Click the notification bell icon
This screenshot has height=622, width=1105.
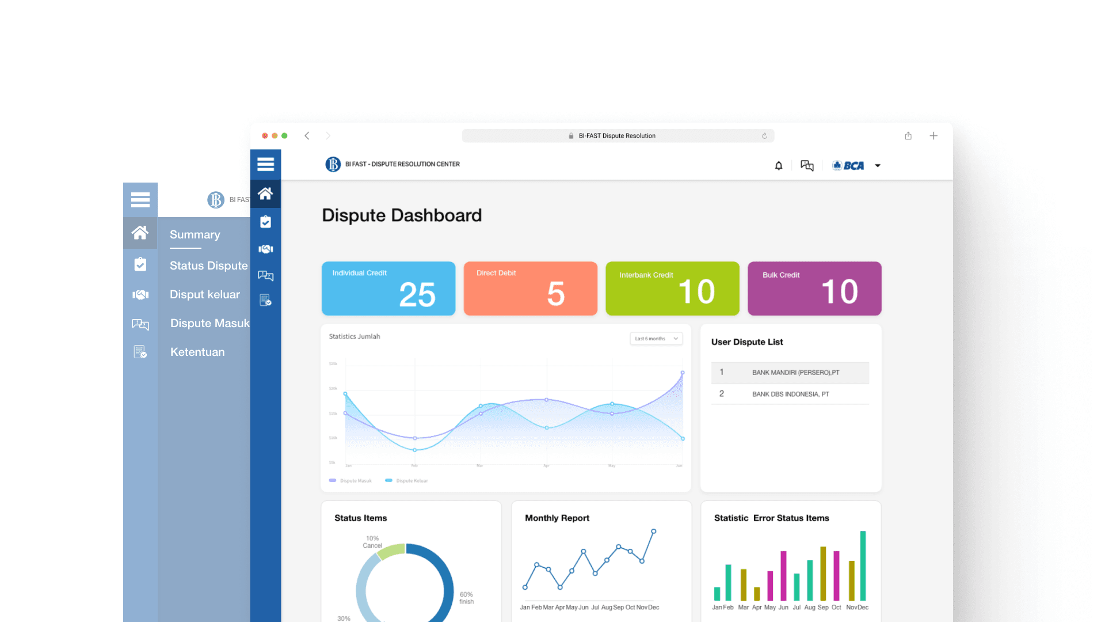(x=779, y=166)
